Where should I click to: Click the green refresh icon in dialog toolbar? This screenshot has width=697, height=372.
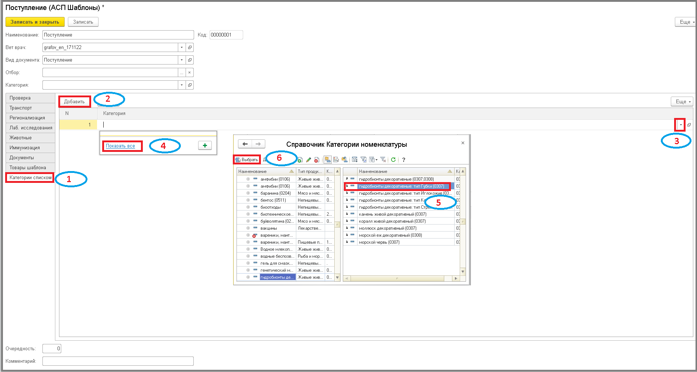click(x=393, y=160)
